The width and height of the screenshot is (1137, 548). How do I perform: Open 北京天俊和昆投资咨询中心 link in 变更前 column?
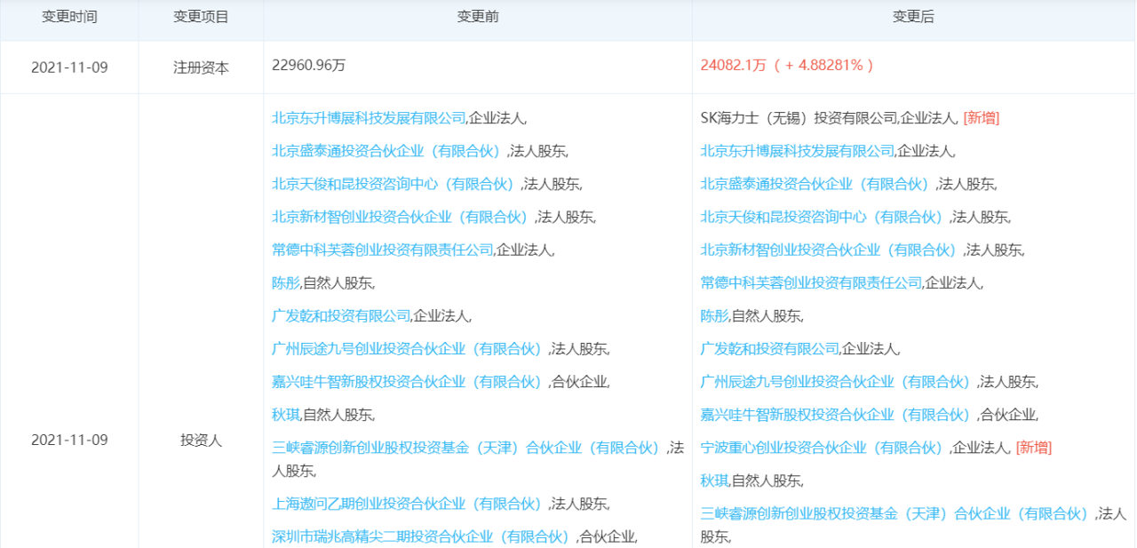click(396, 184)
